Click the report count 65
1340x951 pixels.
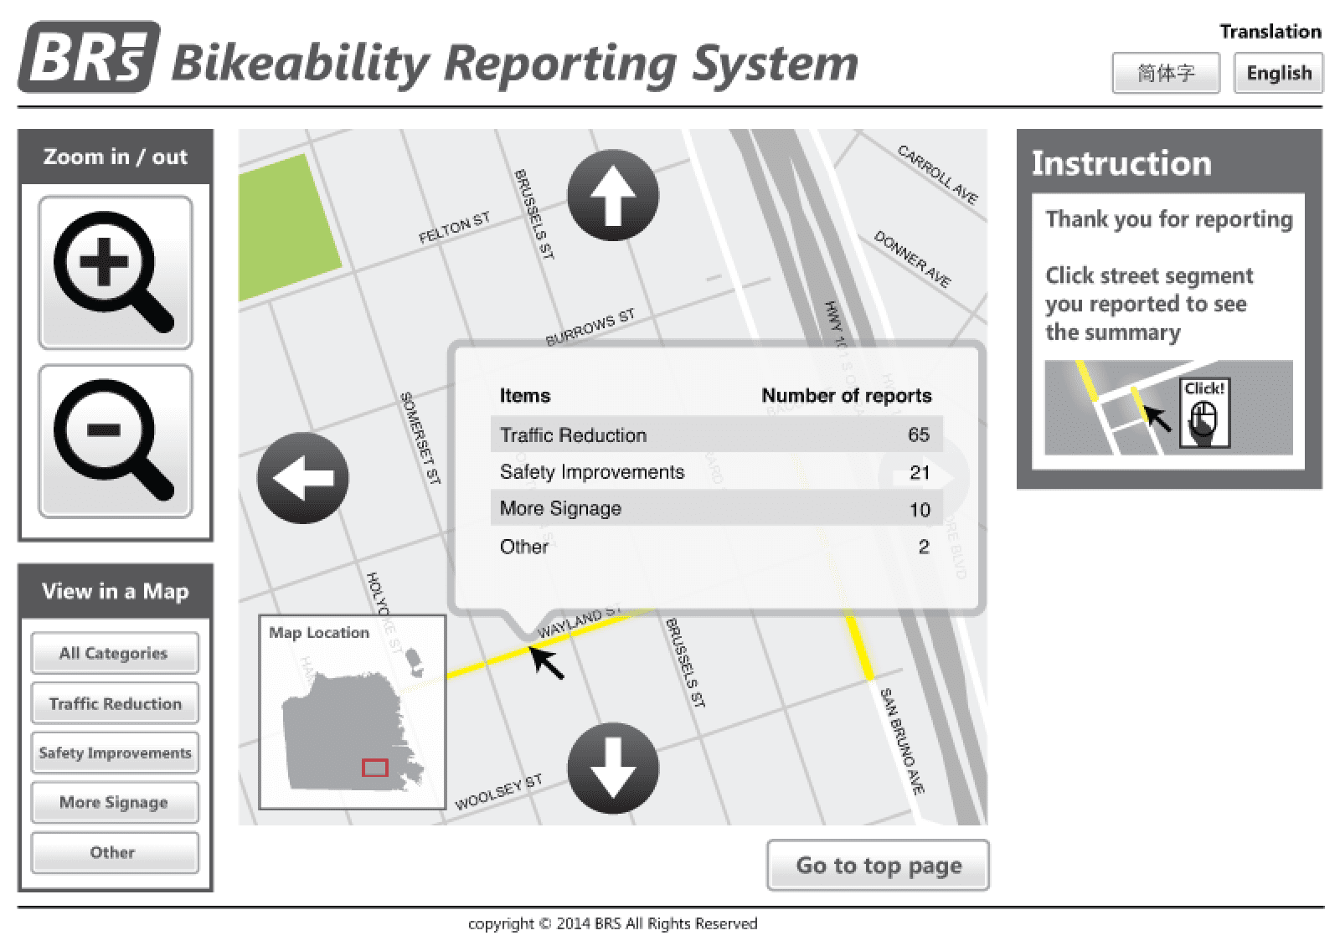(x=919, y=434)
